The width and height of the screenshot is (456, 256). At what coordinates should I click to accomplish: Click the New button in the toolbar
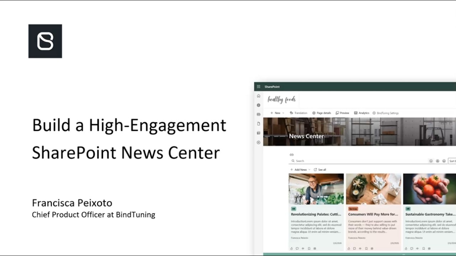275,113
